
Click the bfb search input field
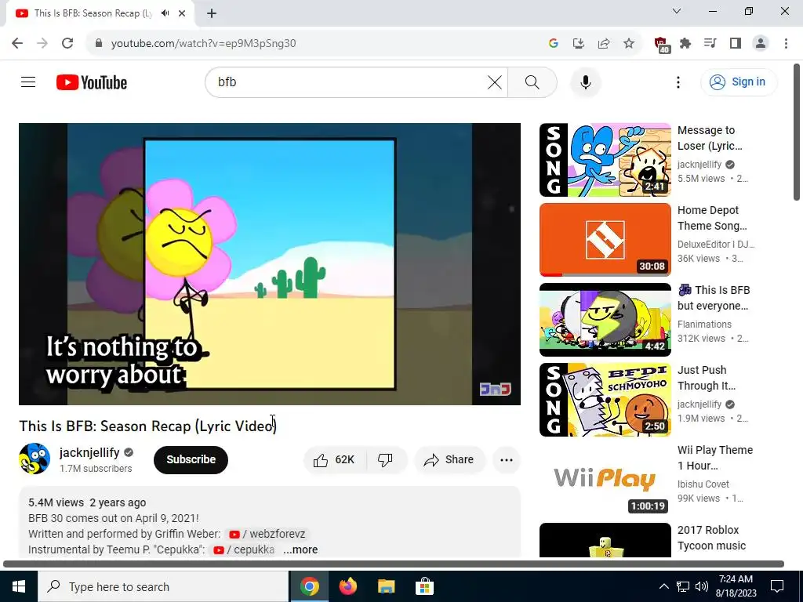(348, 82)
